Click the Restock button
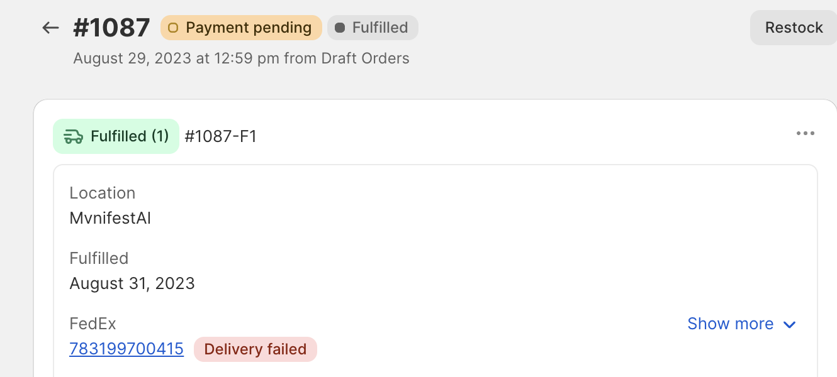 tap(794, 28)
